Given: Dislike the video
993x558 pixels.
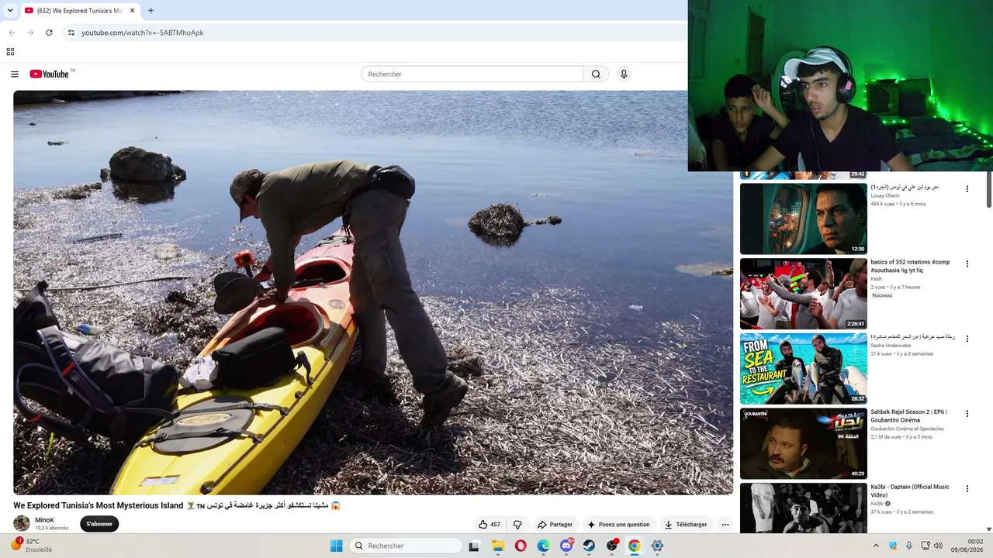Looking at the screenshot, I should point(517,525).
